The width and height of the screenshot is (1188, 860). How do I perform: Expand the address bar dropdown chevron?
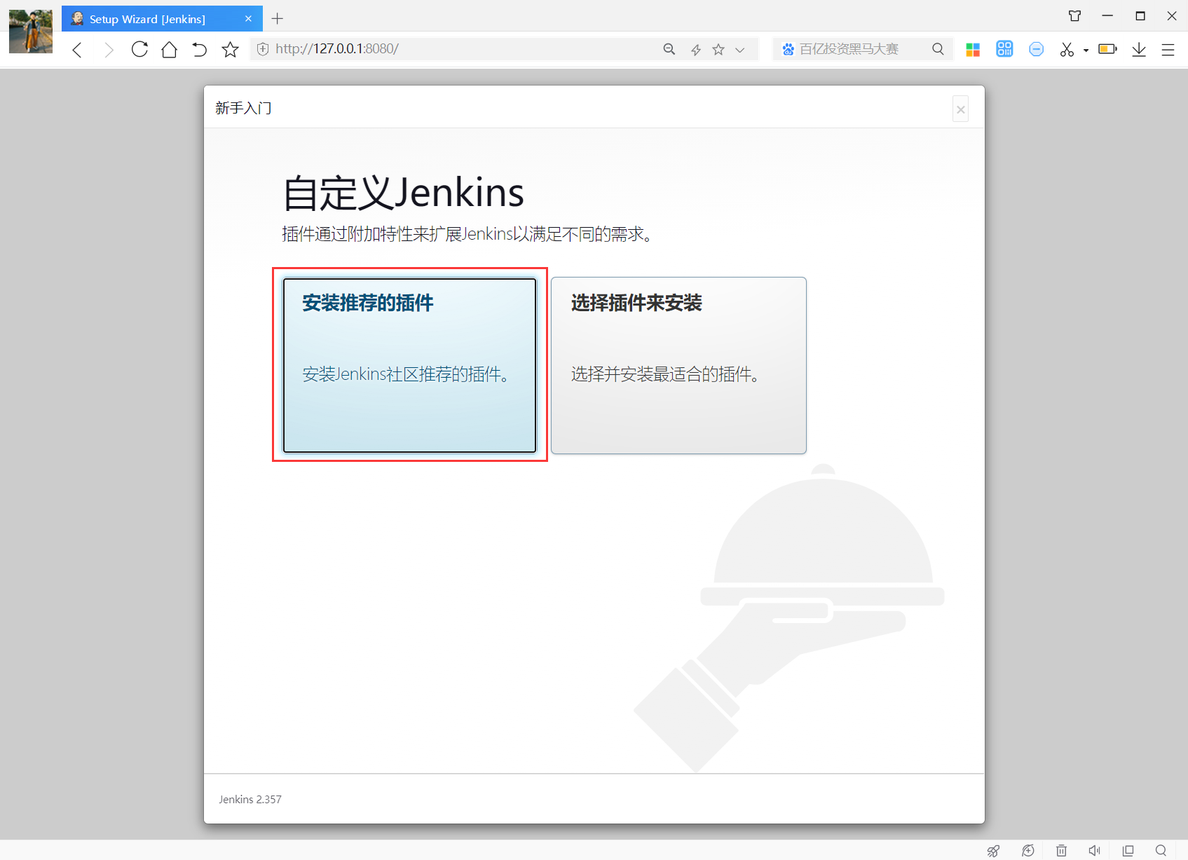click(739, 50)
